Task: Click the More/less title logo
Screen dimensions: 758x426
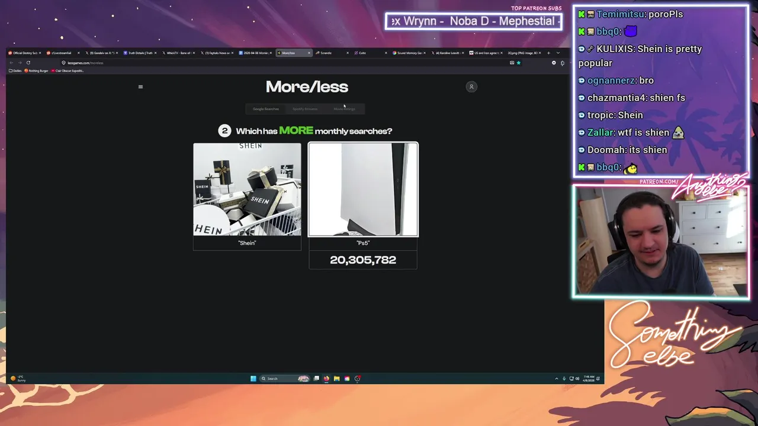Action: pyautogui.click(x=307, y=86)
